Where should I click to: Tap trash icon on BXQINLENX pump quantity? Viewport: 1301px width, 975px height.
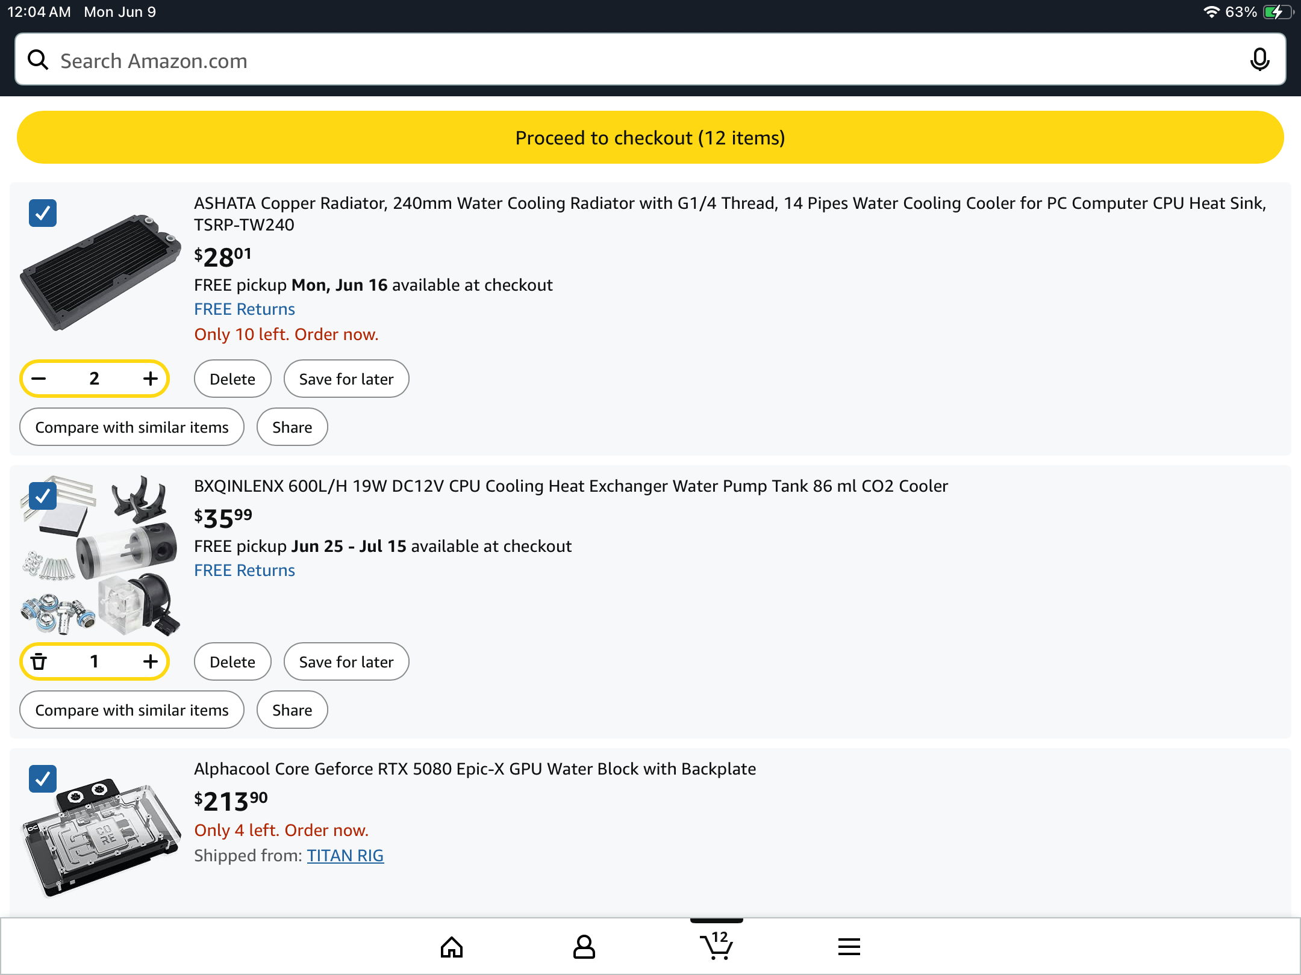(x=39, y=661)
